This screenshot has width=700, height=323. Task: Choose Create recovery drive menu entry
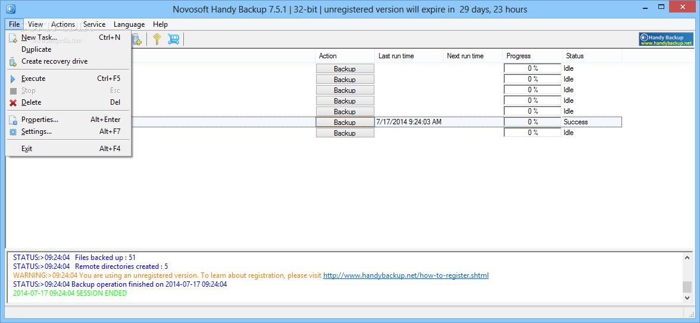click(68, 62)
